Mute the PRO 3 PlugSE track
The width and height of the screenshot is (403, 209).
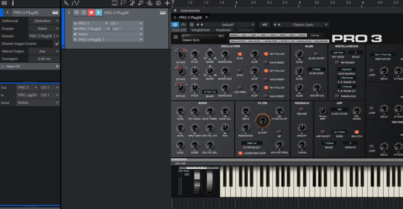click(x=76, y=13)
